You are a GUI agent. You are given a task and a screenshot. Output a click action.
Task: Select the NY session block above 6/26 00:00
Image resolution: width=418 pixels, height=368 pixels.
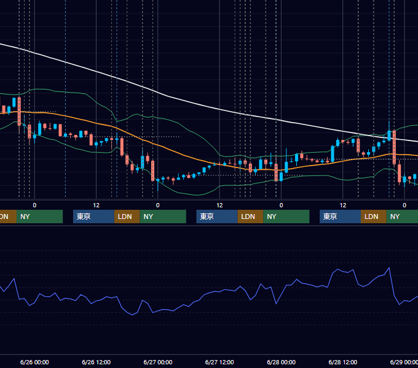pos(39,217)
